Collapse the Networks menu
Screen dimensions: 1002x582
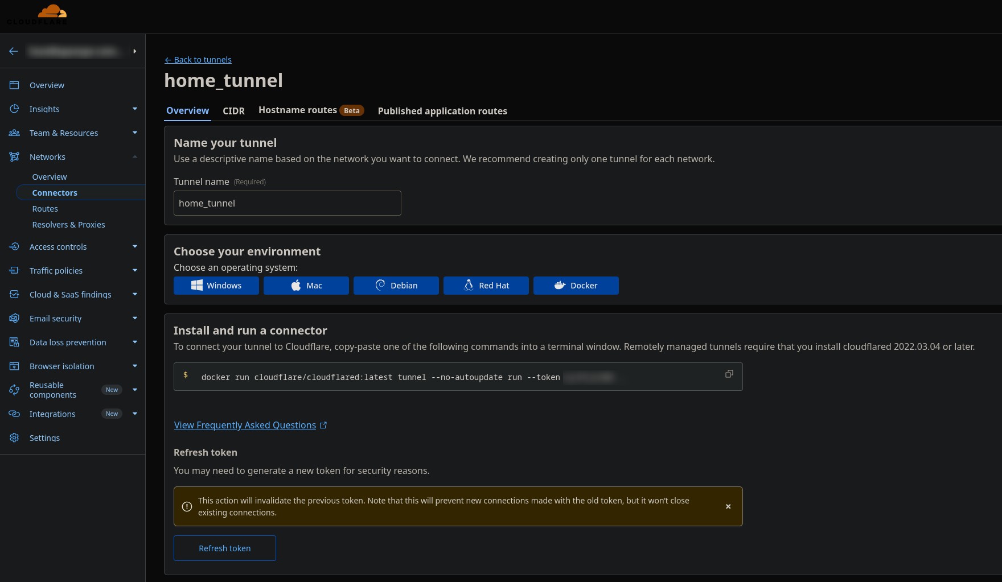135,157
